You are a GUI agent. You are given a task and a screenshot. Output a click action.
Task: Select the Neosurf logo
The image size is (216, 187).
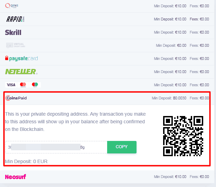click(16, 177)
